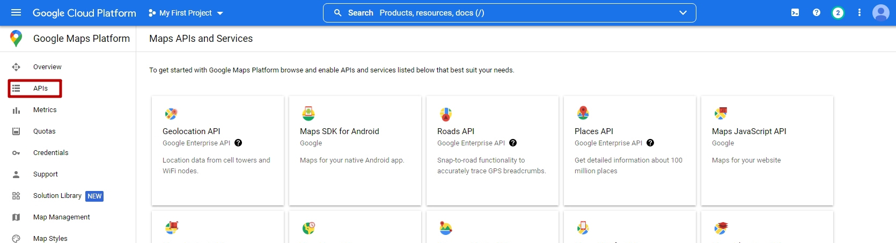Open the main hamburger navigation menu

pyautogui.click(x=16, y=13)
